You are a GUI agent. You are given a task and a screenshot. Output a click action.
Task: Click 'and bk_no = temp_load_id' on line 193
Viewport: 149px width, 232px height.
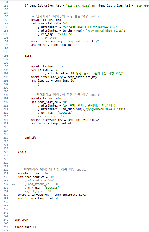pyautogui.click(x=51, y=45)
